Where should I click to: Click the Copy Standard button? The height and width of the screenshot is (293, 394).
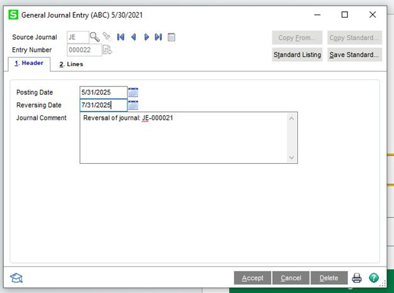point(354,38)
